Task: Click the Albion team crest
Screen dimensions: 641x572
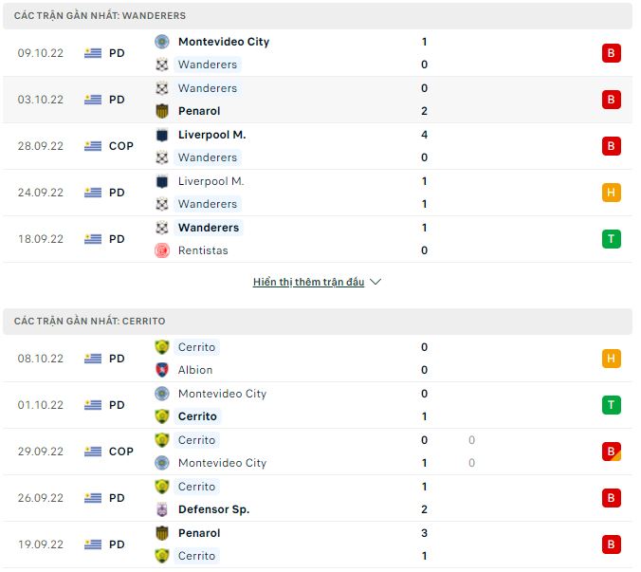Action: [162, 370]
